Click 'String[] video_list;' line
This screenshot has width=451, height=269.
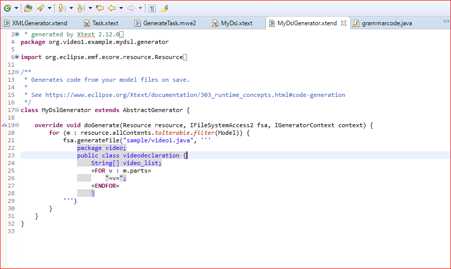(x=126, y=163)
